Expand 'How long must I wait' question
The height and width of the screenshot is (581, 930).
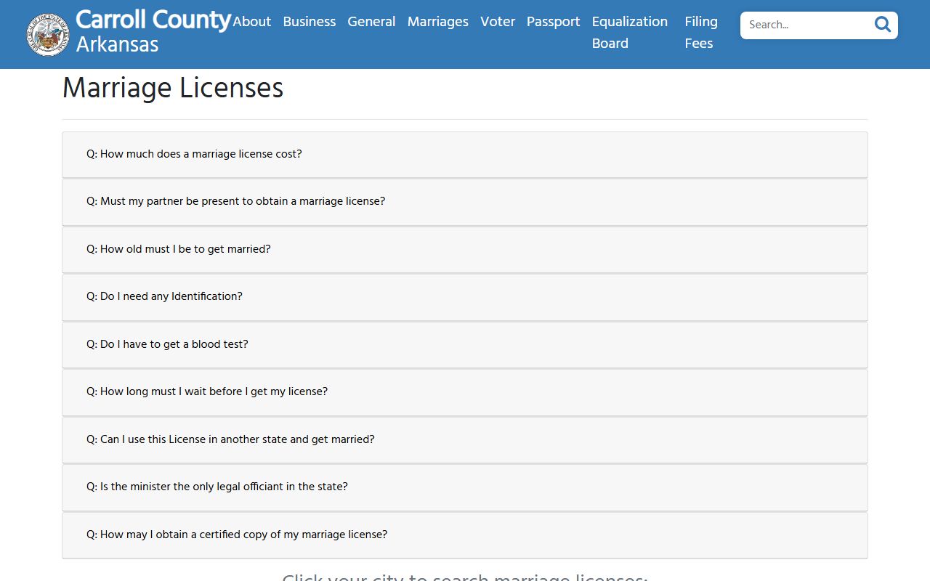[x=465, y=392]
